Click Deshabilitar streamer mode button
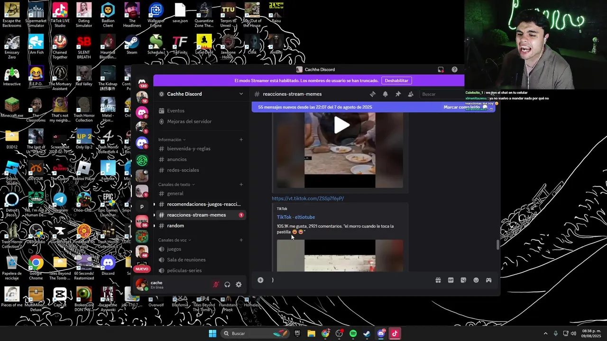 coord(396,81)
